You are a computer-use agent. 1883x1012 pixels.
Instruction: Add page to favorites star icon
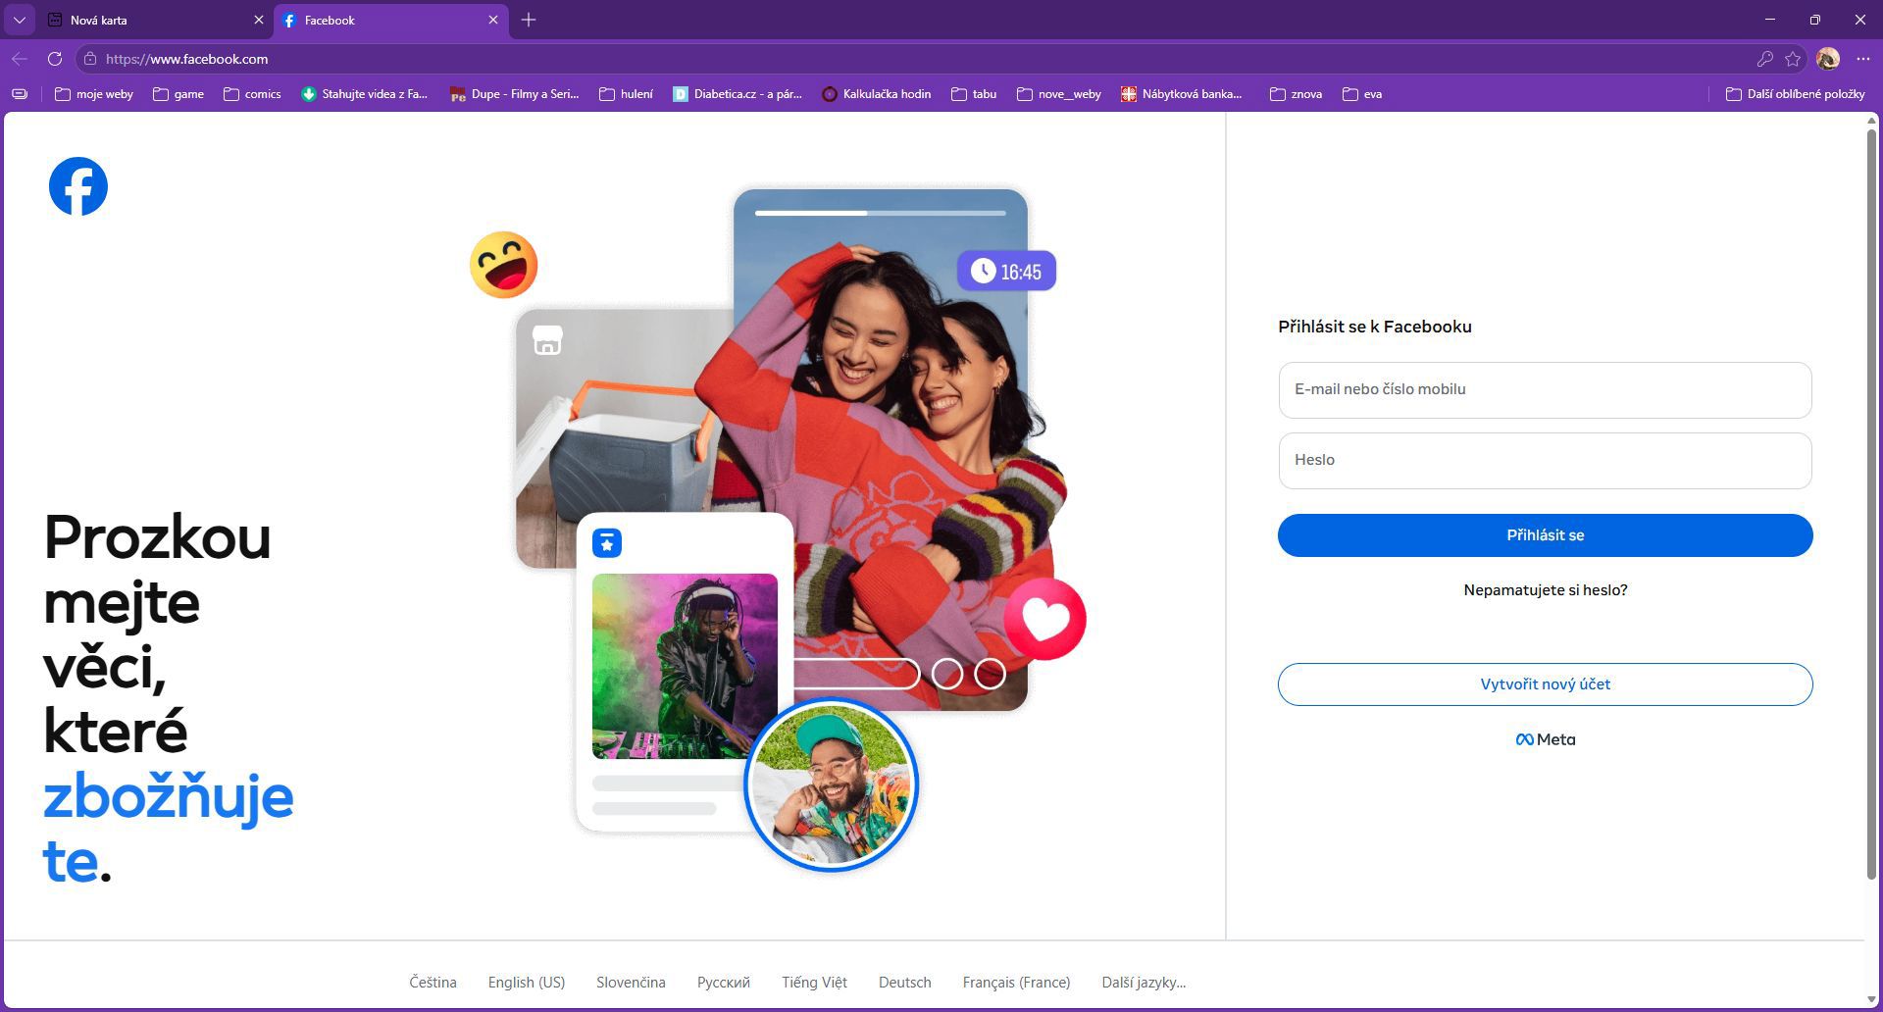pyautogui.click(x=1793, y=59)
